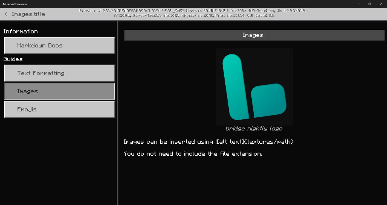Minimize the Minecraft Preview window
387x205 pixels.
pos(358,4)
